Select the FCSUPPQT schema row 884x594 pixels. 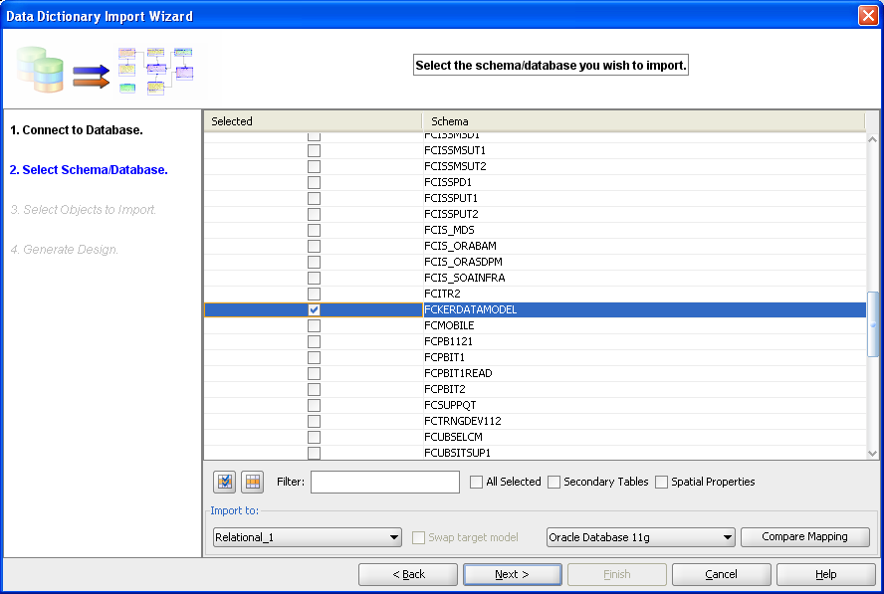535,405
